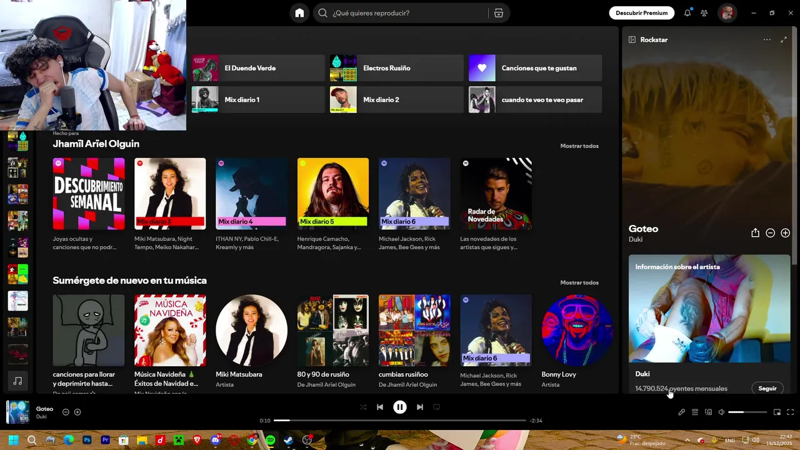Open more options for Rockstar panel
The image size is (800, 450).
767,39
